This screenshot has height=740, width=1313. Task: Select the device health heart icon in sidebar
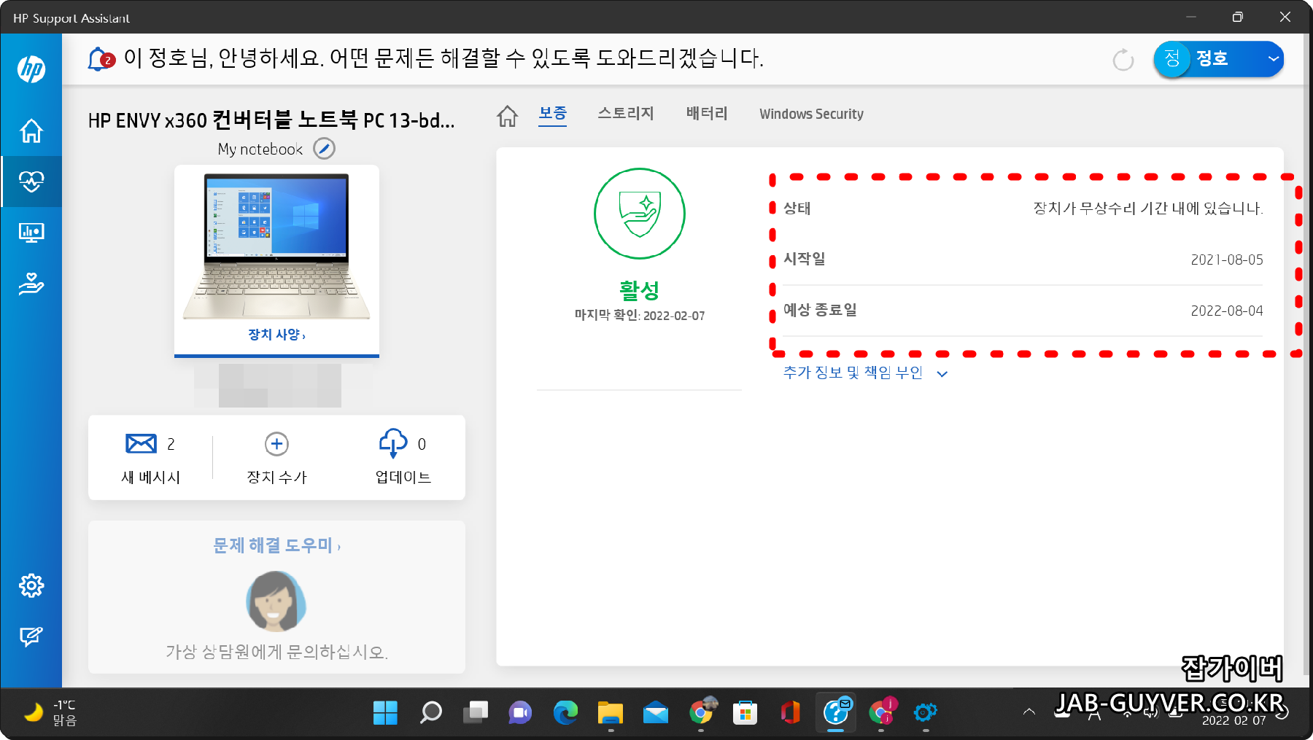pos(31,182)
